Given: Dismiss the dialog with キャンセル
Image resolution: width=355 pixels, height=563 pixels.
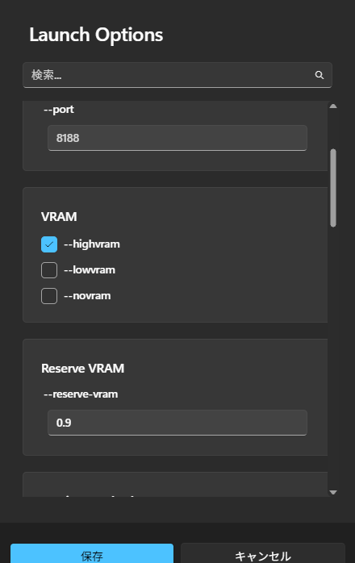Looking at the screenshot, I should tap(263, 555).
